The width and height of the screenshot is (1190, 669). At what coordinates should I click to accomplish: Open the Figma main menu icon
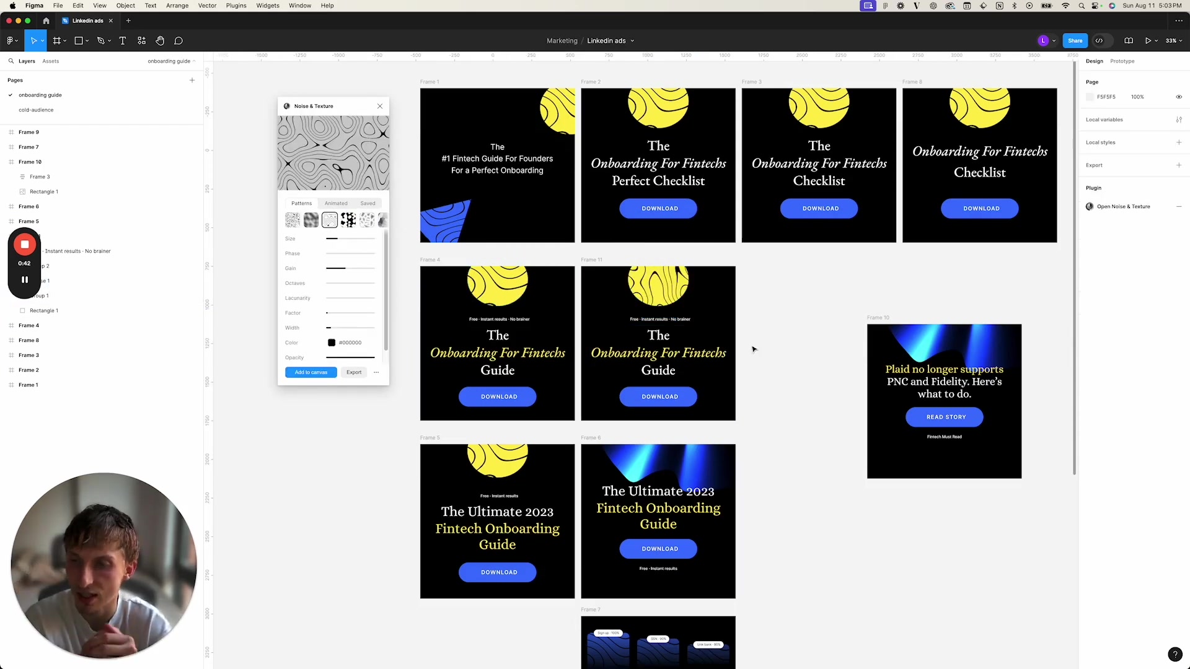(x=10, y=41)
